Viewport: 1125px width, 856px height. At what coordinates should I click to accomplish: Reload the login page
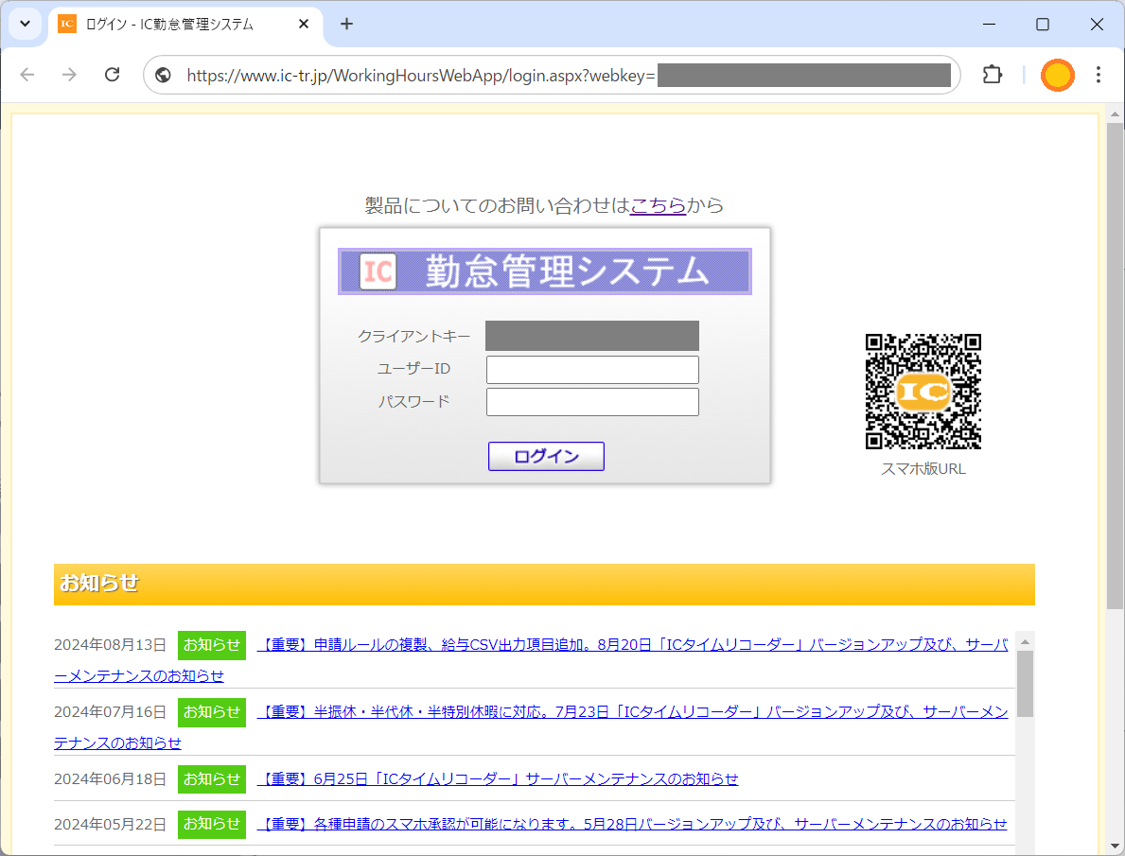click(112, 75)
